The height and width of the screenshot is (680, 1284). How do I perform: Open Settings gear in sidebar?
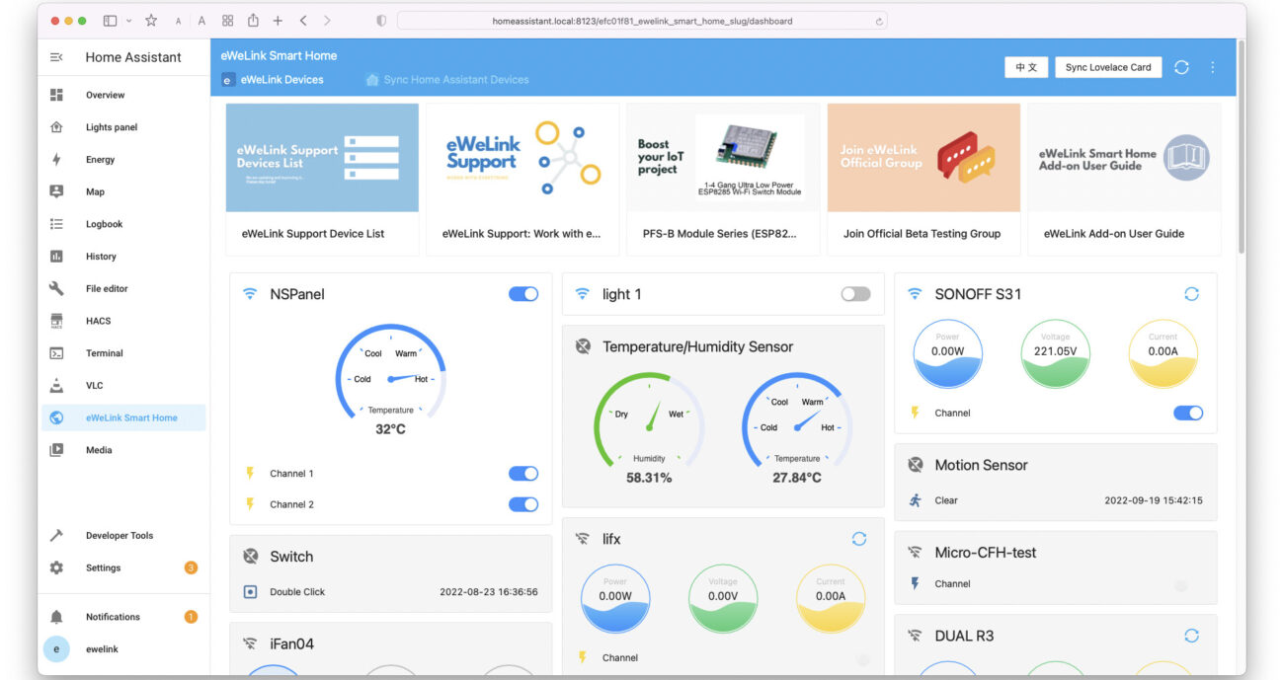point(123,568)
